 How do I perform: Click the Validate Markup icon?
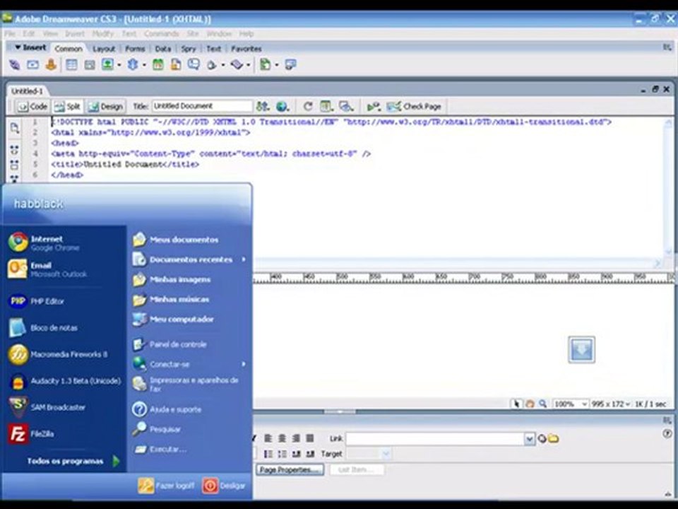374,106
